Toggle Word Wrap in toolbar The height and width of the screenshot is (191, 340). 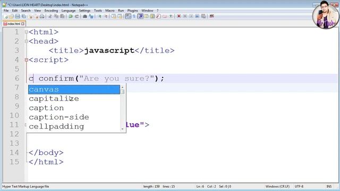[x=128, y=16]
